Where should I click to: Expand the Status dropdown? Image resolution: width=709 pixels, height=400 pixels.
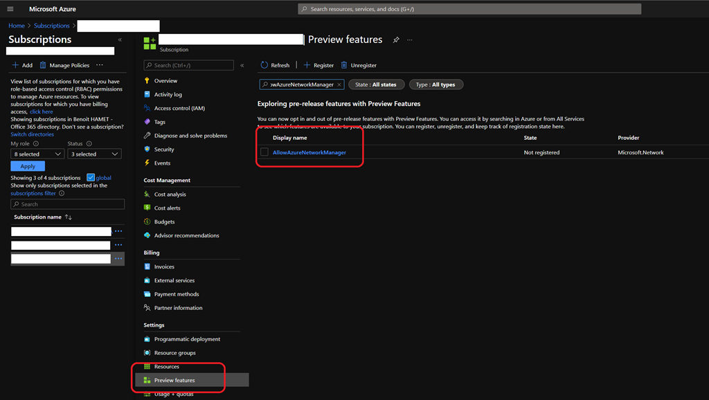(x=94, y=154)
